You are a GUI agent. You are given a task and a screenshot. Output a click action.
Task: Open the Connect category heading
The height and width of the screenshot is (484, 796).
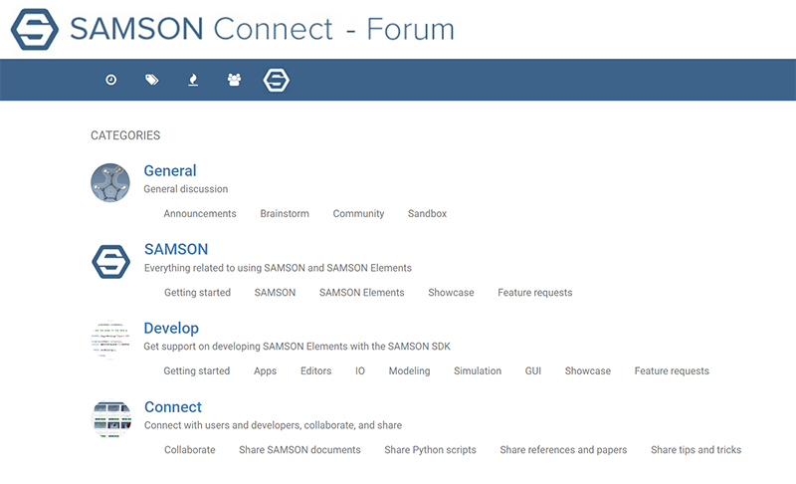pos(172,406)
